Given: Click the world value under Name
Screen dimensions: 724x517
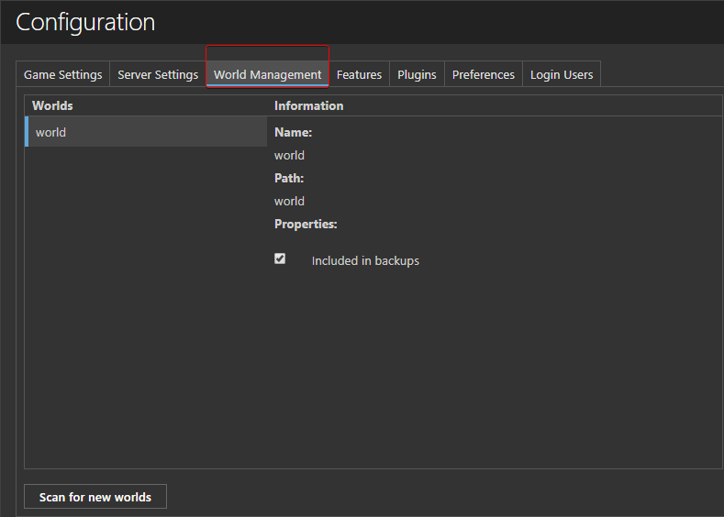Looking at the screenshot, I should pyautogui.click(x=289, y=155).
